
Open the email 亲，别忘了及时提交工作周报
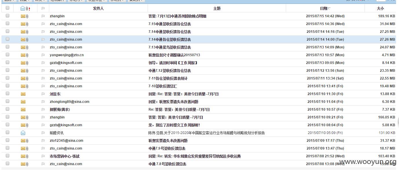tap(174, 125)
